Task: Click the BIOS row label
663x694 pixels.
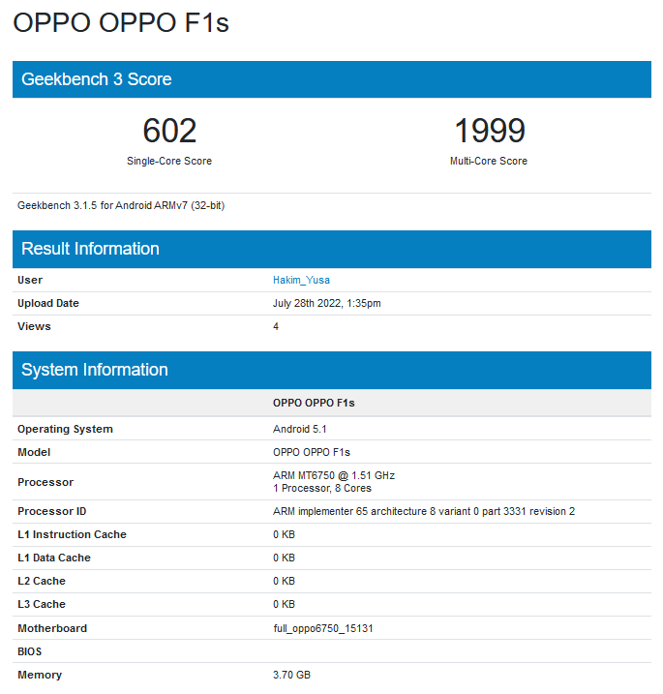Action: (30, 652)
